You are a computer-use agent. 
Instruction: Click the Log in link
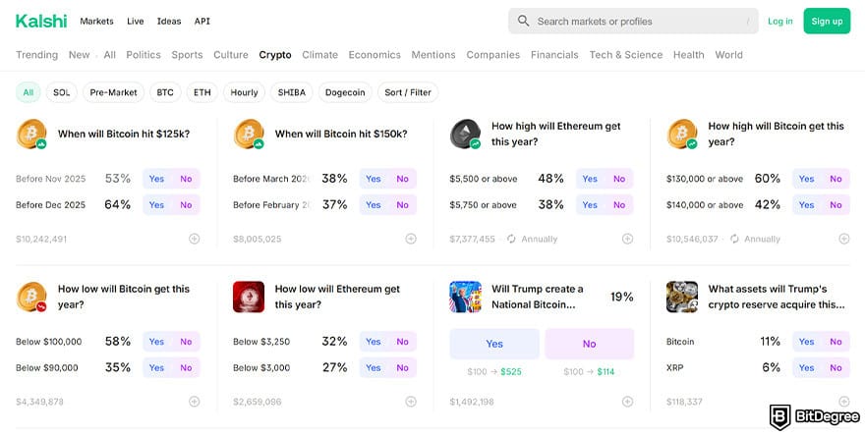(x=780, y=21)
